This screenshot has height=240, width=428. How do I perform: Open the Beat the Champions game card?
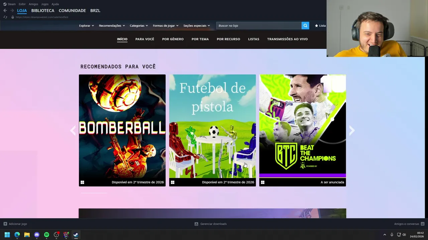(x=303, y=130)
